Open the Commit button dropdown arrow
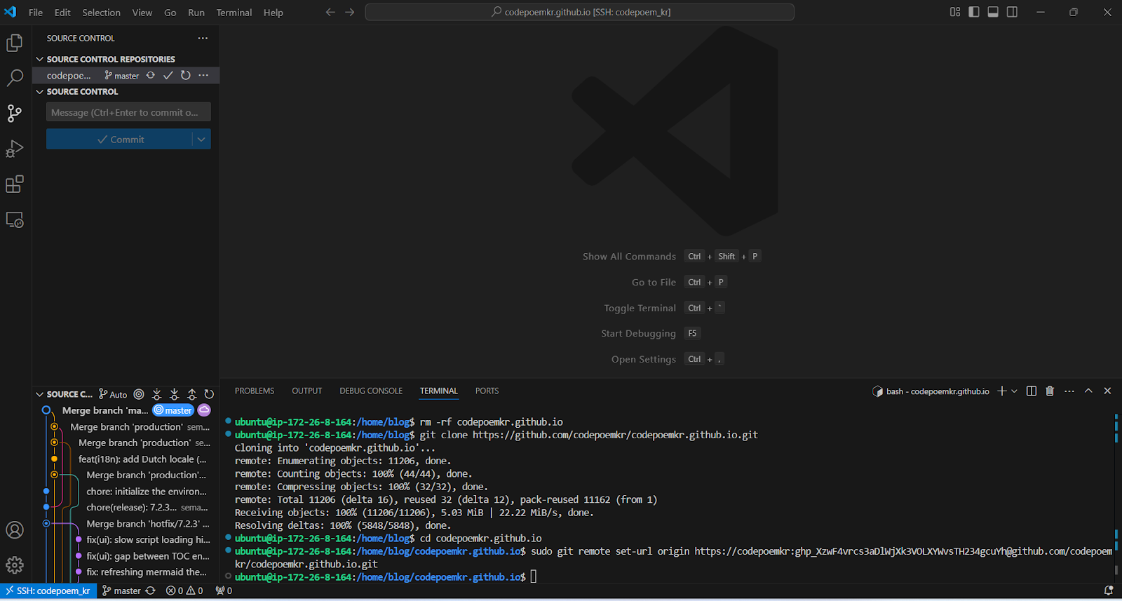Viewport: 1122px width, 601px height. click(201, 139)
